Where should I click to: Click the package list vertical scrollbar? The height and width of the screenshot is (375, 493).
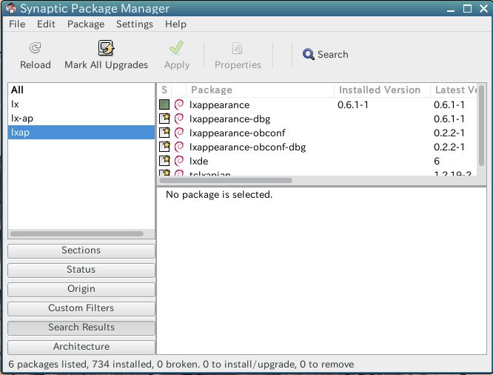point(481,125)
